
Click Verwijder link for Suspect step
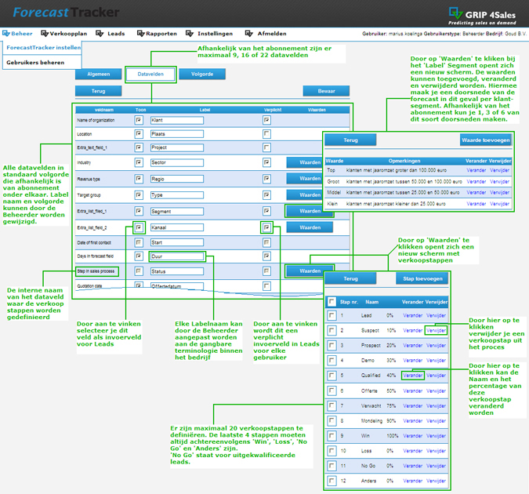tap(436, 331)
